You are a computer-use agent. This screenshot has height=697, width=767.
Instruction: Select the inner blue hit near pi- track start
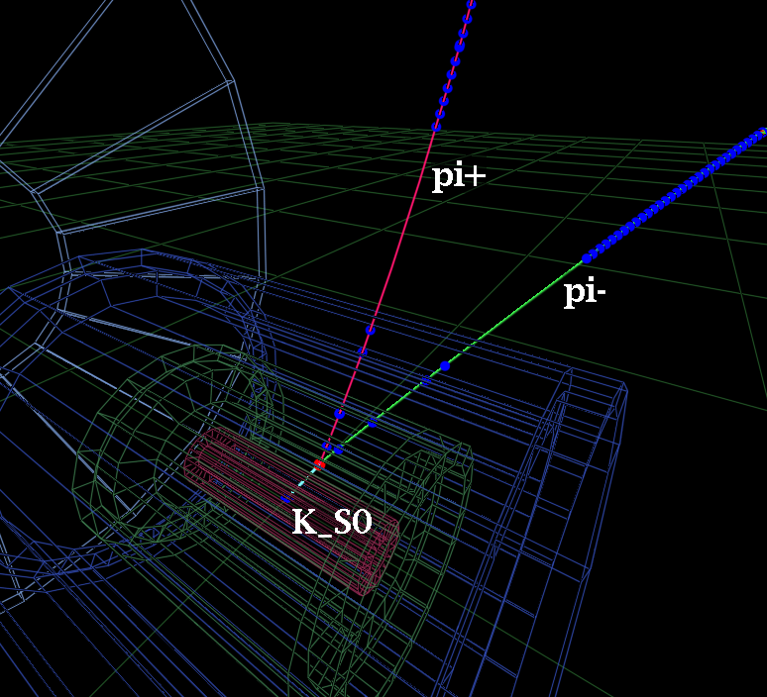point(373,423)
